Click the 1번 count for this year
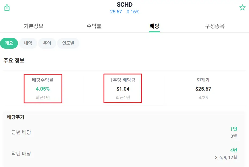 coord(233,129)
